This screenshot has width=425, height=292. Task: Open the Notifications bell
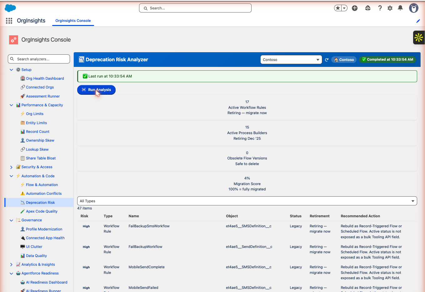click(x=400, y=8)
